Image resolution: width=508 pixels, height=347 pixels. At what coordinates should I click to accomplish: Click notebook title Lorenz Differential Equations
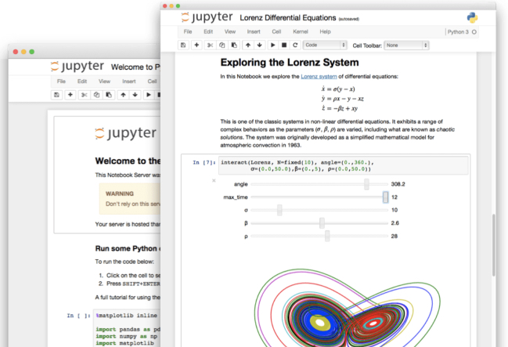(x=288, y=18)
